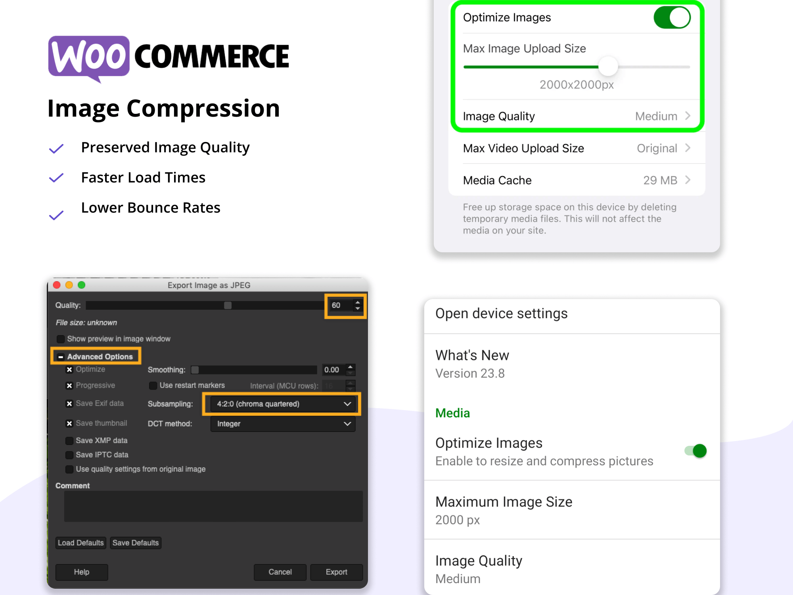The height and width of the screenshot is (595, 793).
Task: Enable Show preview in image window
Action: pyautogui.click(x=61, y=339)
